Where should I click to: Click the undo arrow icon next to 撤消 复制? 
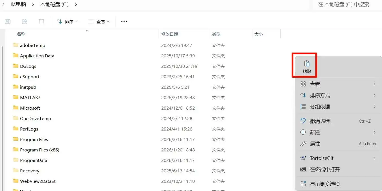[x=303, y=121]
